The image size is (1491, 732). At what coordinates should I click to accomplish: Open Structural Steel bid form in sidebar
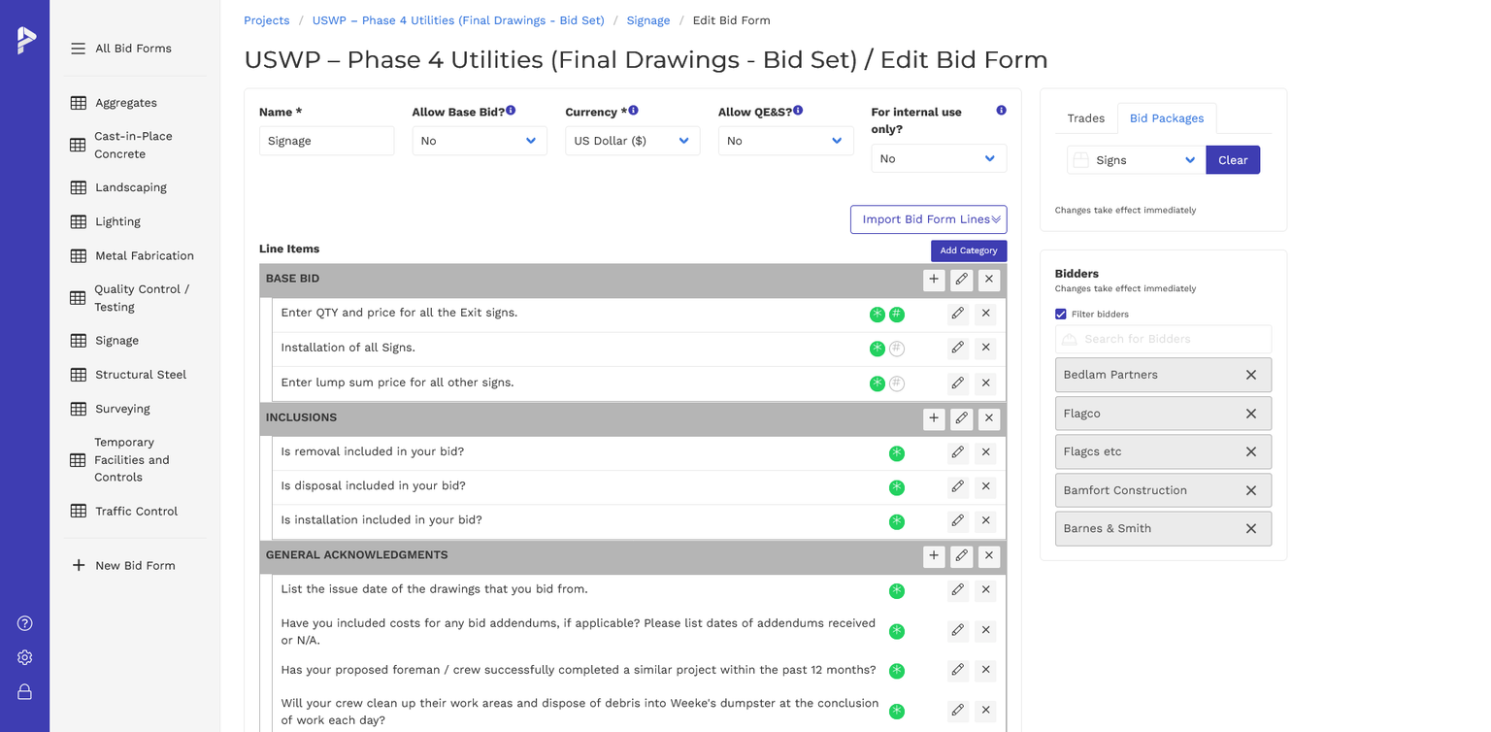(140, 375)
